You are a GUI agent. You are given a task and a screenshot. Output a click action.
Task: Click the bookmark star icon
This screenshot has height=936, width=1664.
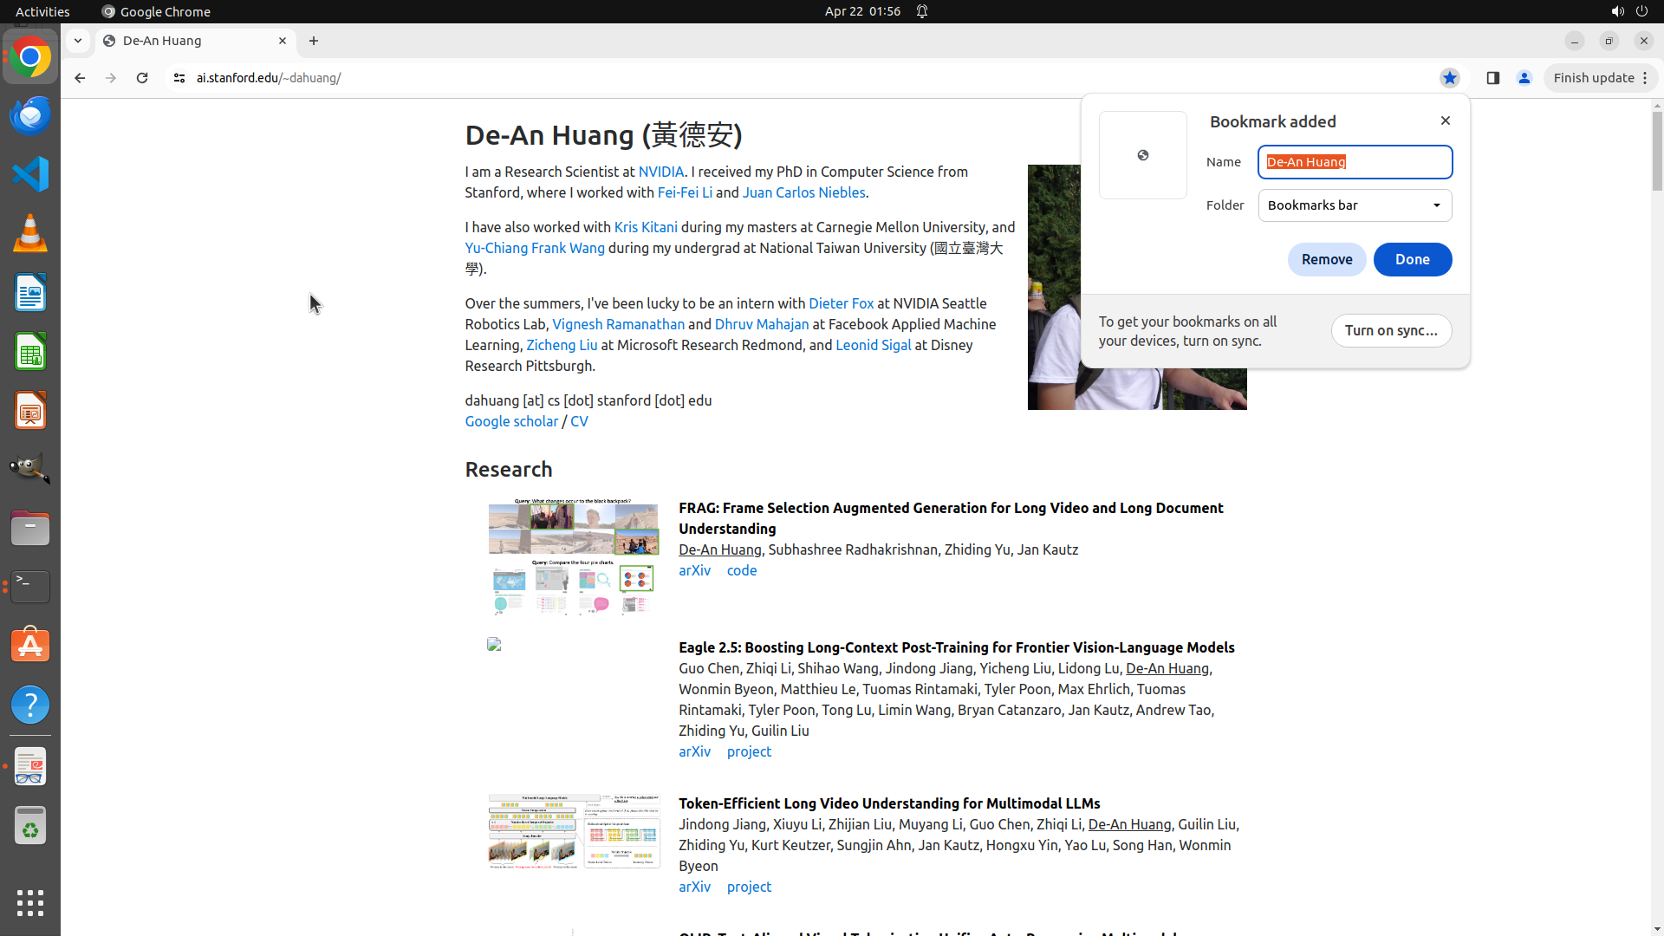[x=1449, y=78]
